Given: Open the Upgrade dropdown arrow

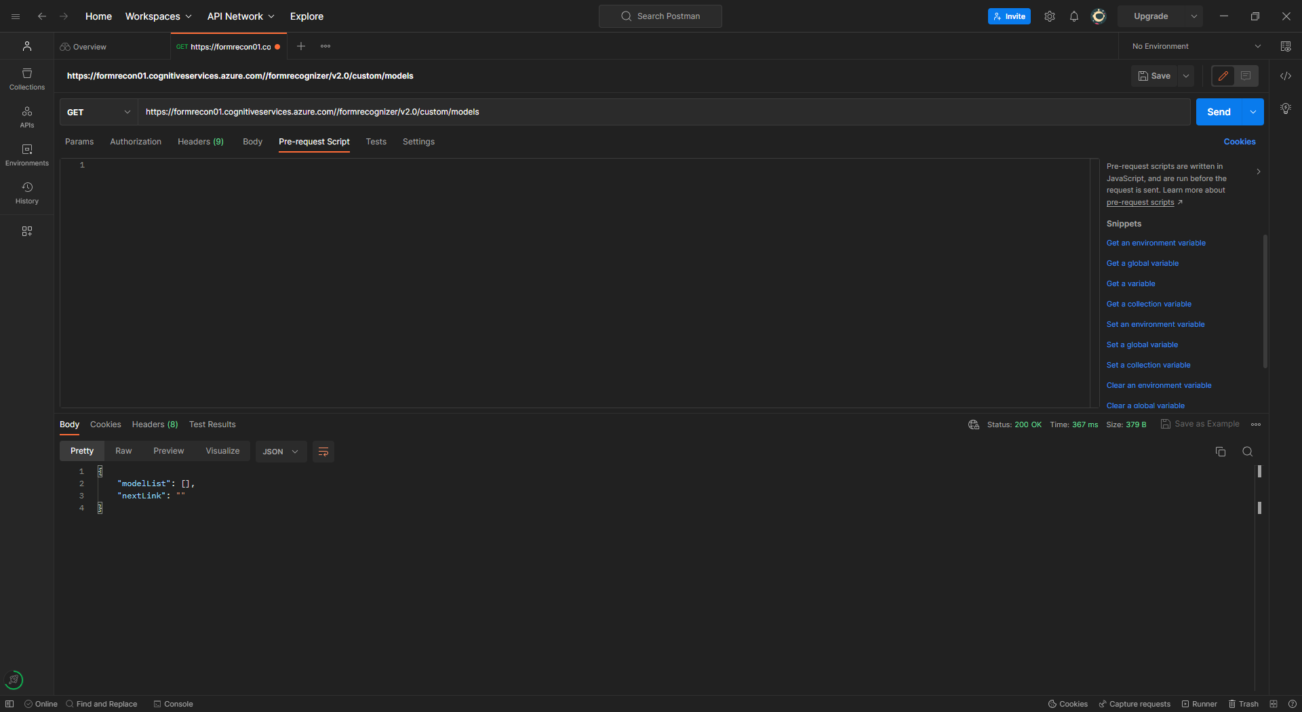Looking at the screenshot, I should [x=1194, y=16].
